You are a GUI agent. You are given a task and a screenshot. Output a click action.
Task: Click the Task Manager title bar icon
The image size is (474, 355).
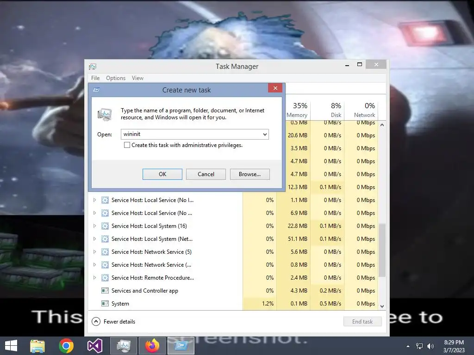[x=93, y=67]
